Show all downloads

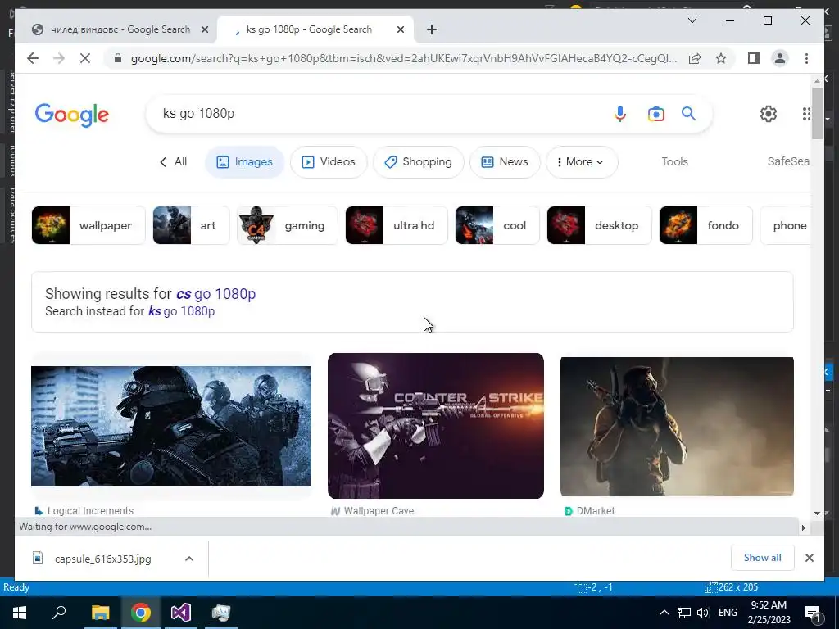pos(763,558)
